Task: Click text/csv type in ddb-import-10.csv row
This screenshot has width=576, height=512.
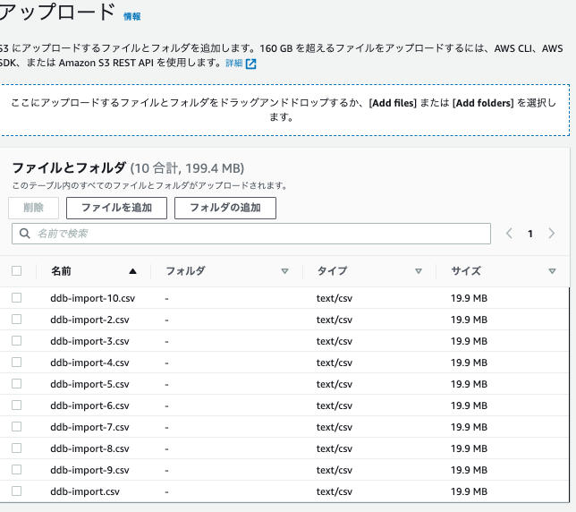Action: coord(335,298)
